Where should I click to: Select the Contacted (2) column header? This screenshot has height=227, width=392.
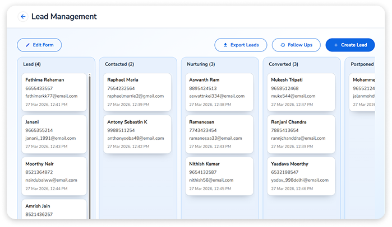click(x=119, y=64)
